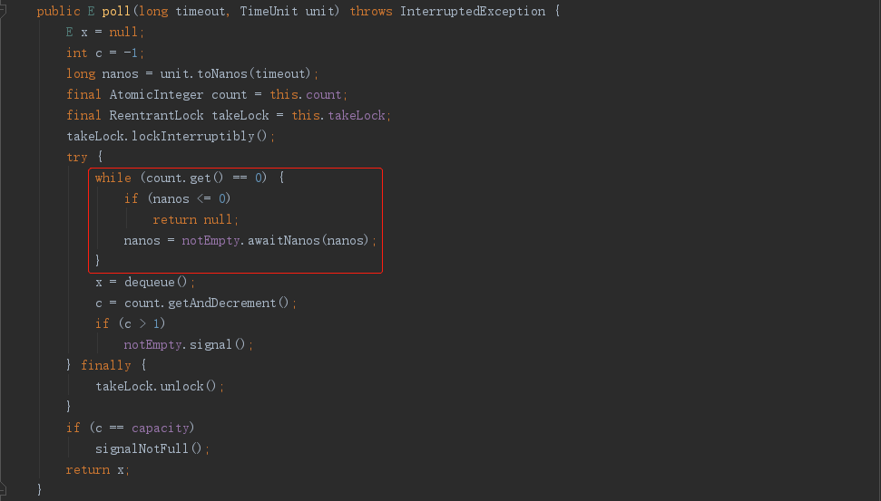Click the 'while' keyword
This screenshot has height=501, width=881.
113,178
